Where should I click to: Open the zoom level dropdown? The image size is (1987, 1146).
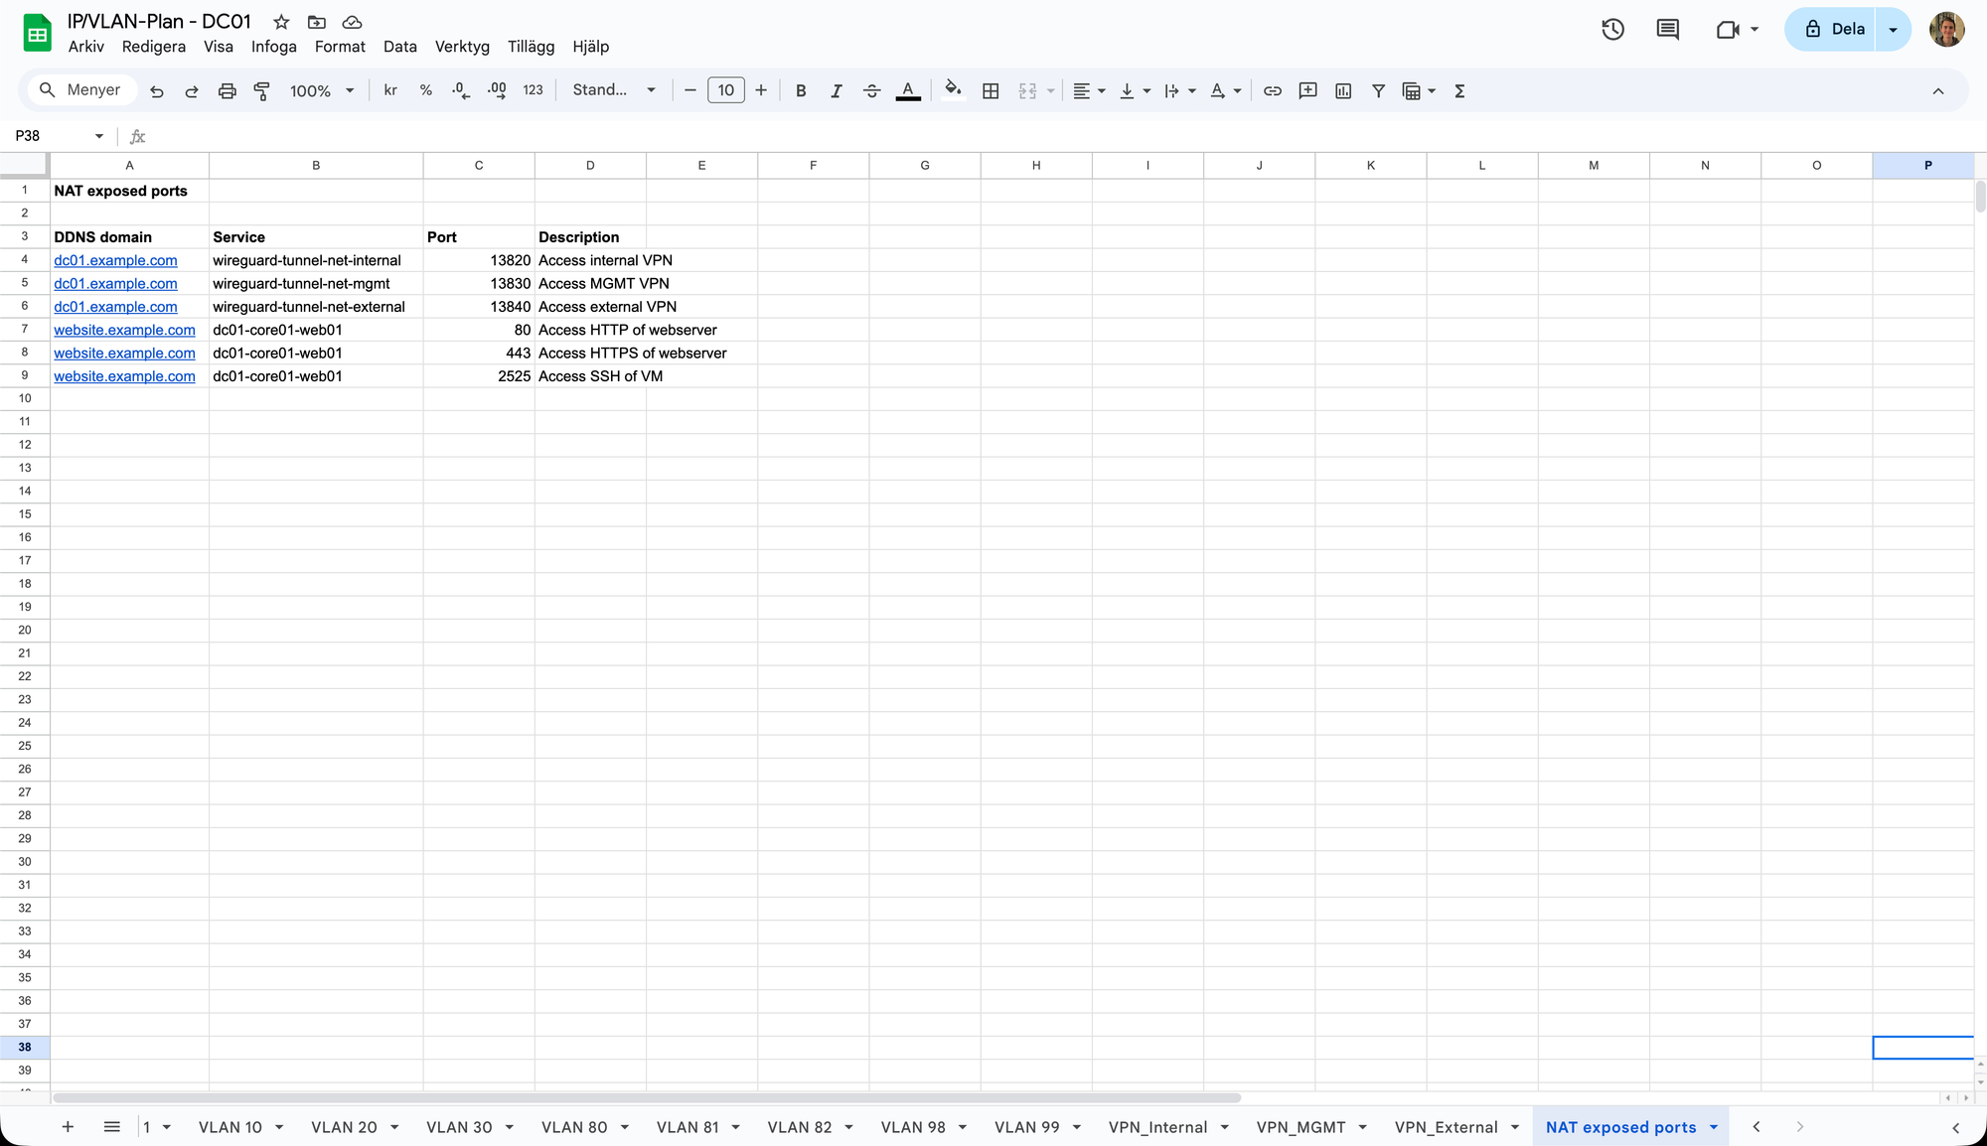pos(320,90)
